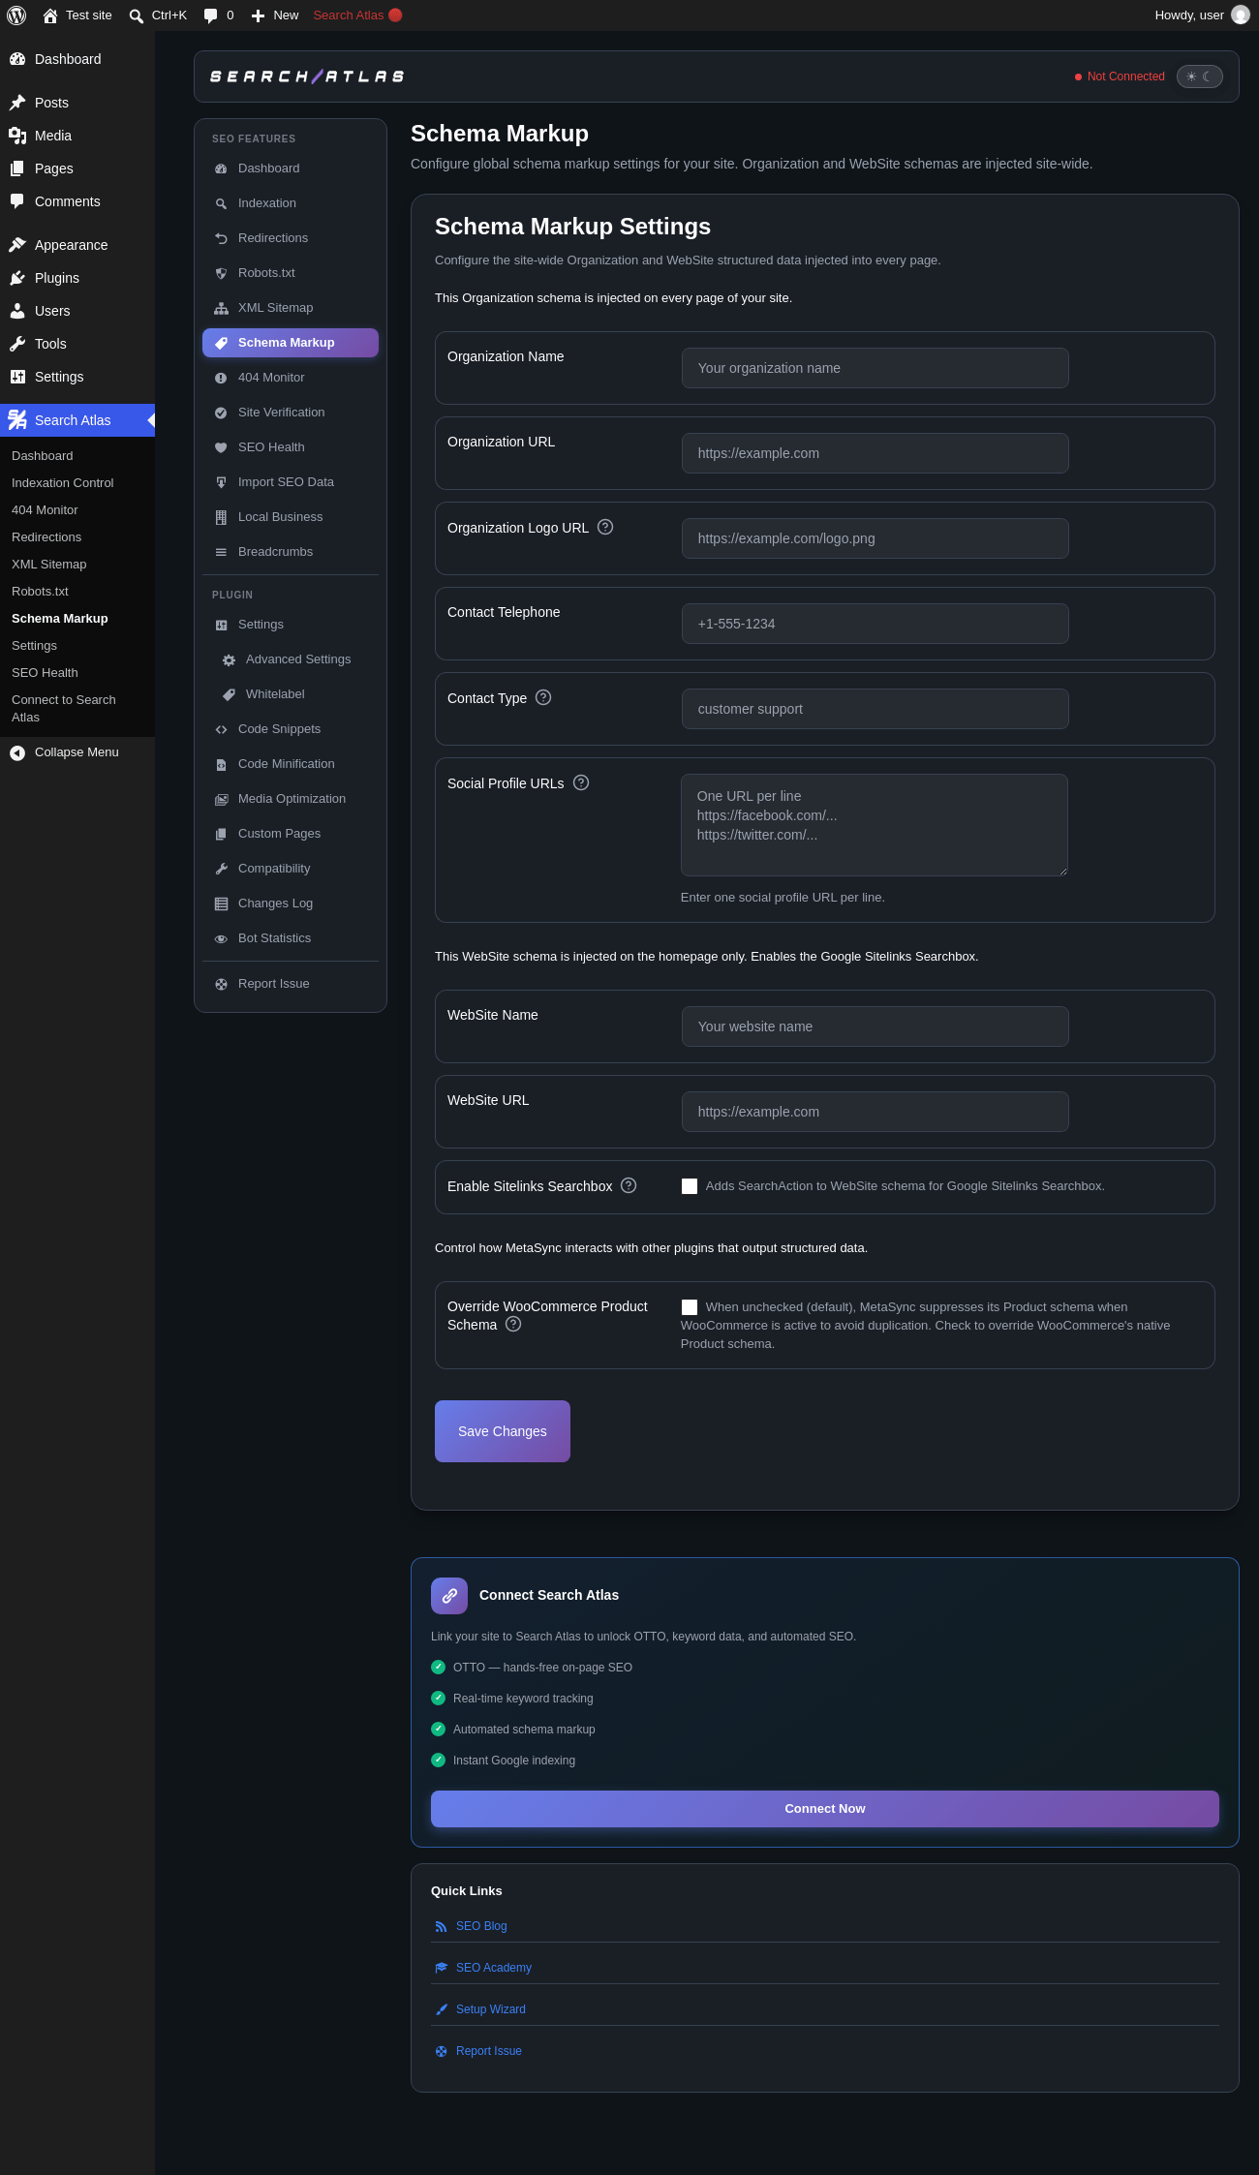Enable the Sitelinks Searchbox checkbox
This screenshot has height=2175, width=1259.
(690, 1186)
